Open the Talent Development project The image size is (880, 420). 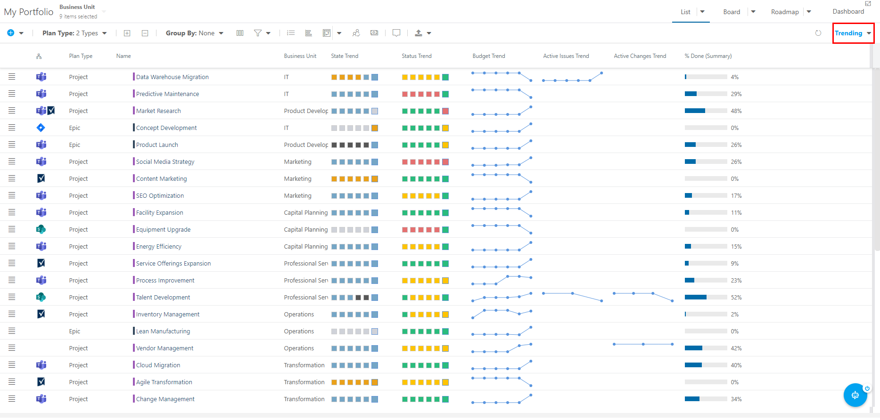point(163,297)
